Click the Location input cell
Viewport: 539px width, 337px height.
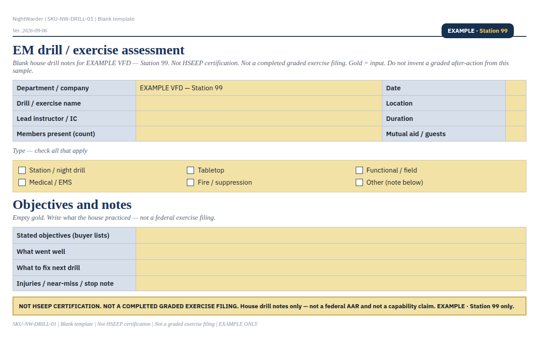(x=516, y=103)
